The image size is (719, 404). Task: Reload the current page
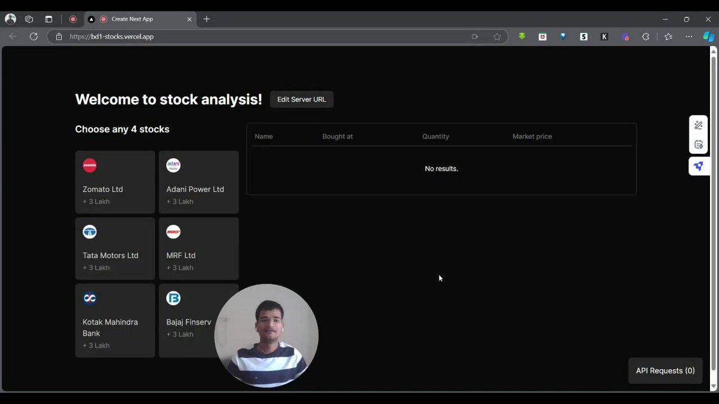click(34, 37)
